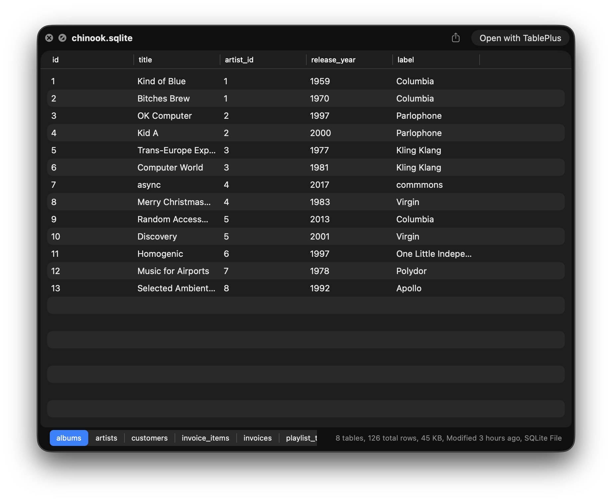Sort by the title column header

[145, 60]
